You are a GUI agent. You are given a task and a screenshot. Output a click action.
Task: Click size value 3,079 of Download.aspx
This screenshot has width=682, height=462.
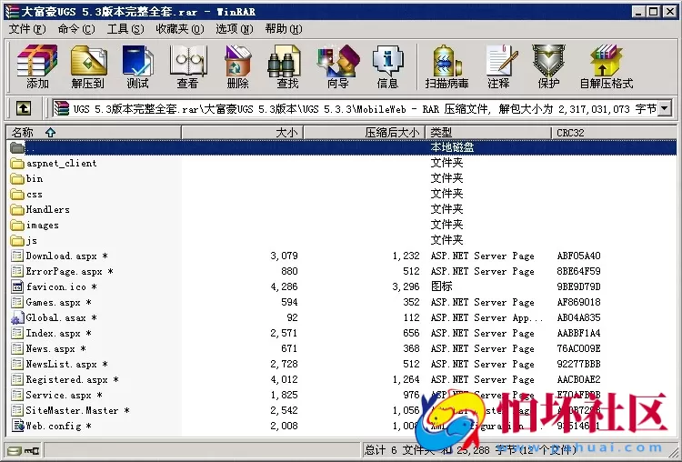click(x=284, y=256)
